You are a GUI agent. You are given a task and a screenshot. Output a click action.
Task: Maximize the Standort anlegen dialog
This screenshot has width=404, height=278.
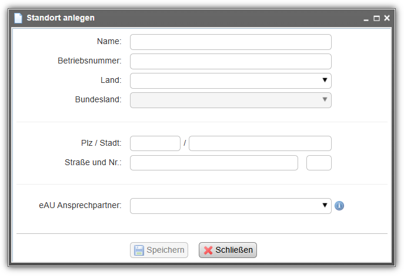tap(376, 18)
